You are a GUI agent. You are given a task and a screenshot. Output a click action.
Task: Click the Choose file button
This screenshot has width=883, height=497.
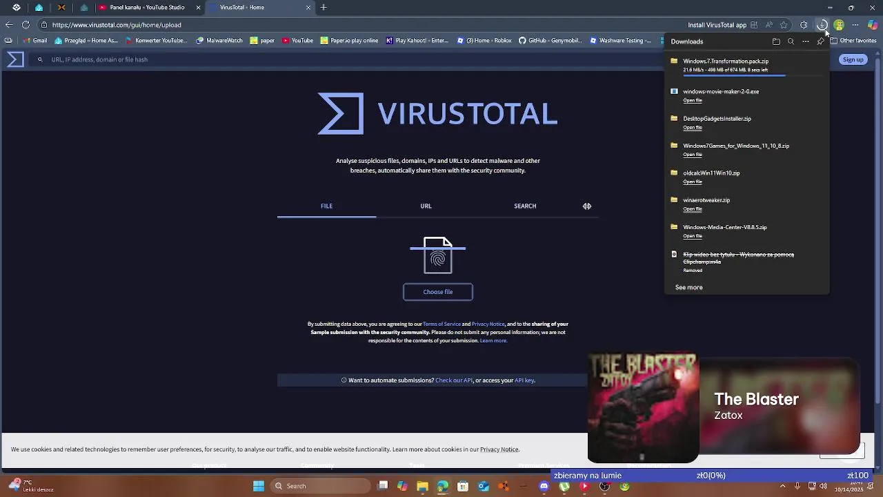tap(438, 292)
